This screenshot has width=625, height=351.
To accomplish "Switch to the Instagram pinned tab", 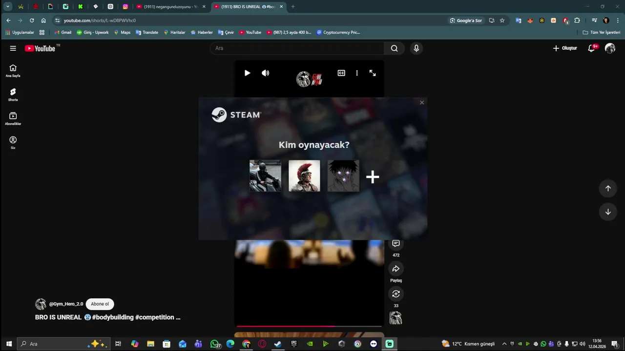I will coord(125,7).
